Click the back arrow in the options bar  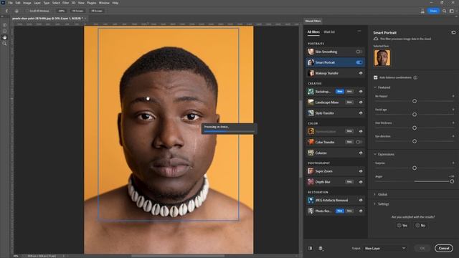(x=7, y=11)
